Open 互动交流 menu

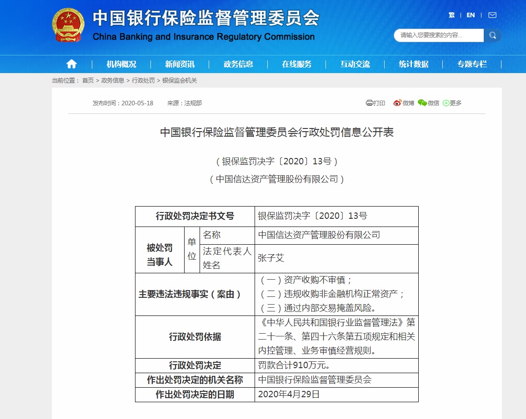(x=355, y=64)
